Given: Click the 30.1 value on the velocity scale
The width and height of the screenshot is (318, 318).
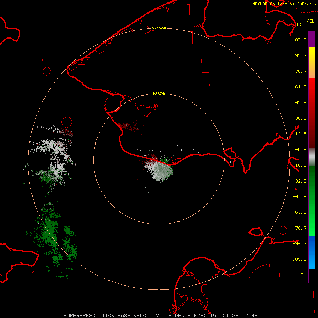Looking at the screenshot, I should [x=301, y=118].
